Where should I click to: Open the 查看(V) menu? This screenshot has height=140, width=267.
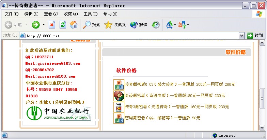51,14
